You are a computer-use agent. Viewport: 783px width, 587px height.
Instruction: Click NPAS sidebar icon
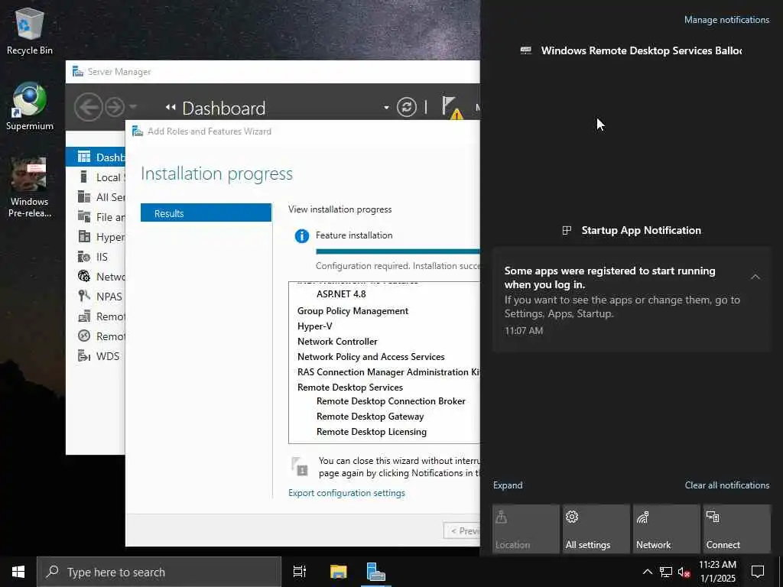tap(84, 296)
